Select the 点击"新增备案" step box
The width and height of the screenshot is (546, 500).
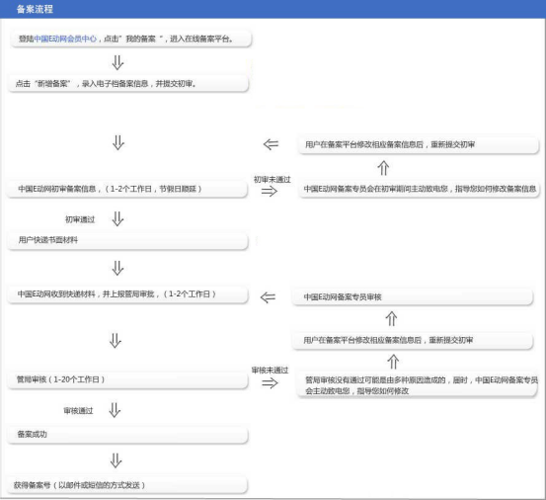click(128, 84)
